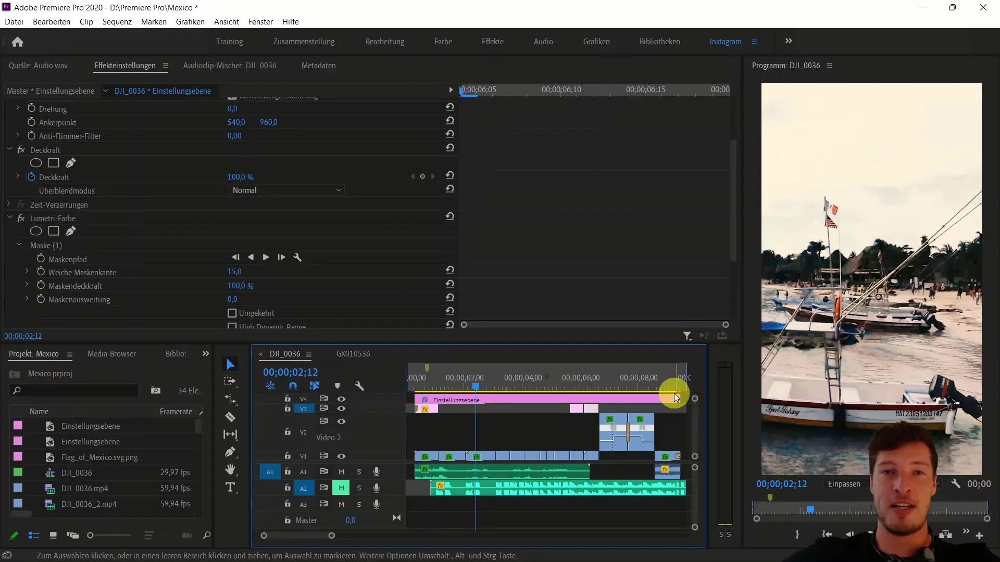Expand Weiche Maskenkante property
This screenshot has height=562, width=1000.
tap(27, 271)
